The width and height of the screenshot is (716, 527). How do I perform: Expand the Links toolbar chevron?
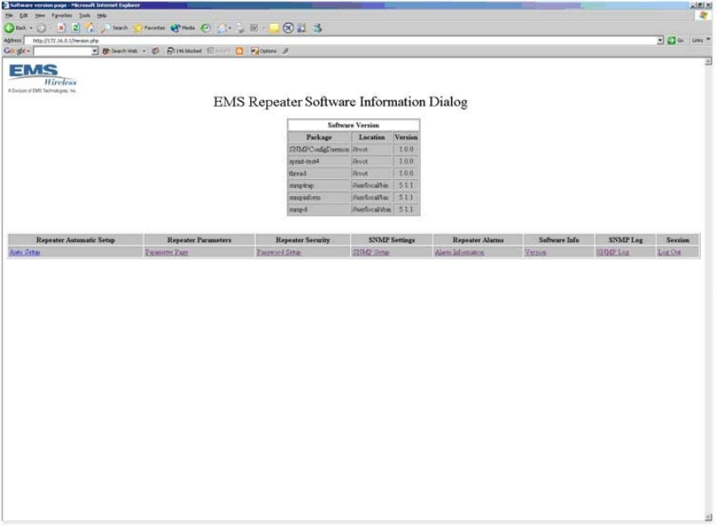708,40
